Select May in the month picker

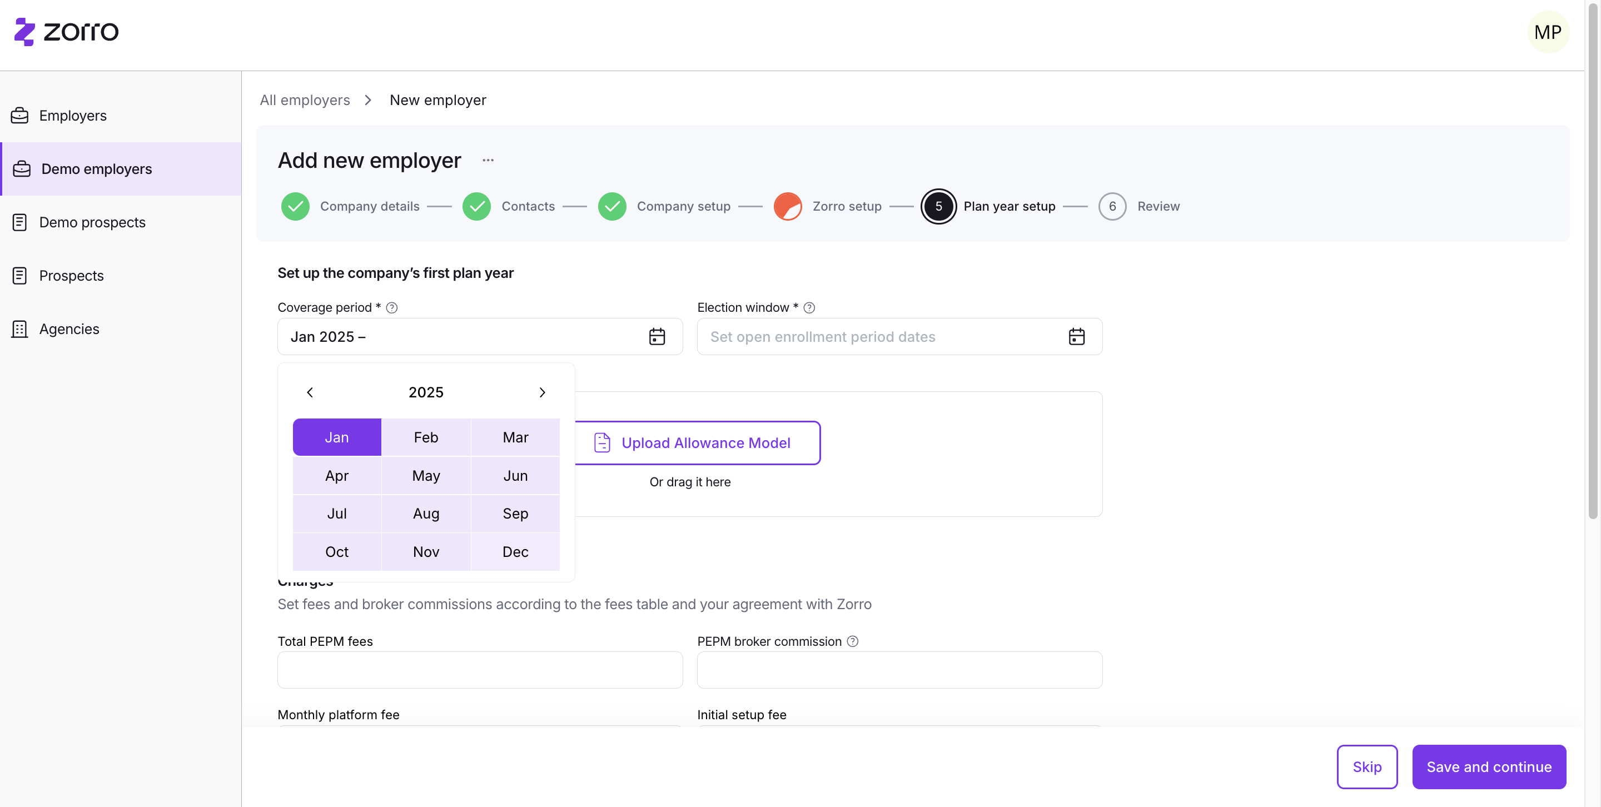[x=426, y=476]
